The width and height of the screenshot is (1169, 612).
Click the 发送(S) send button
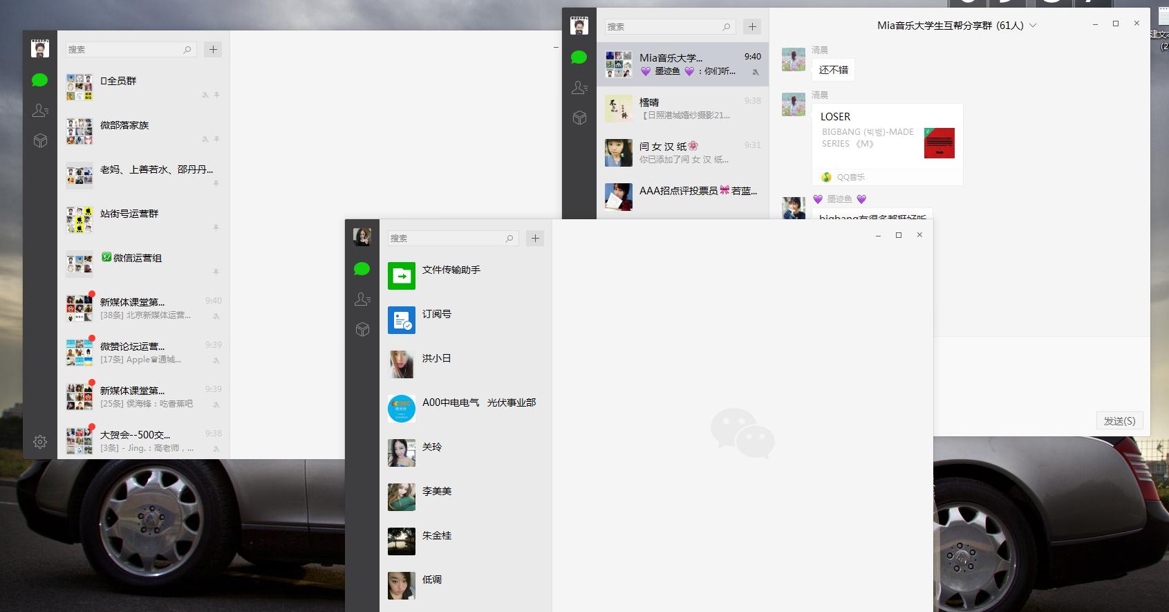(1119, 420)
